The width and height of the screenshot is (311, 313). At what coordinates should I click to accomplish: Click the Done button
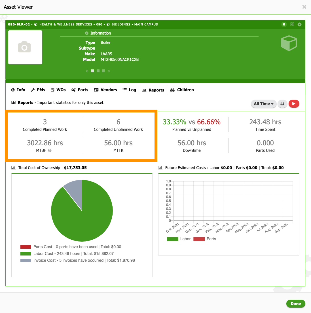point(295,304)
